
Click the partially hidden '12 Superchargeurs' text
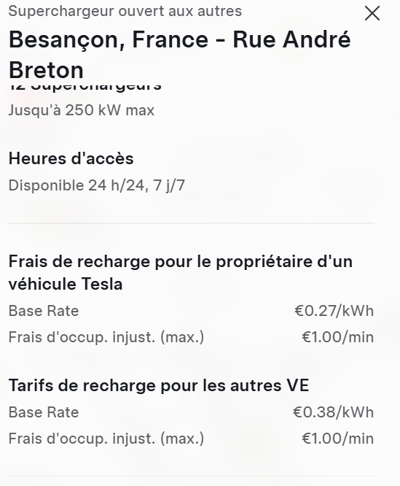85,87
